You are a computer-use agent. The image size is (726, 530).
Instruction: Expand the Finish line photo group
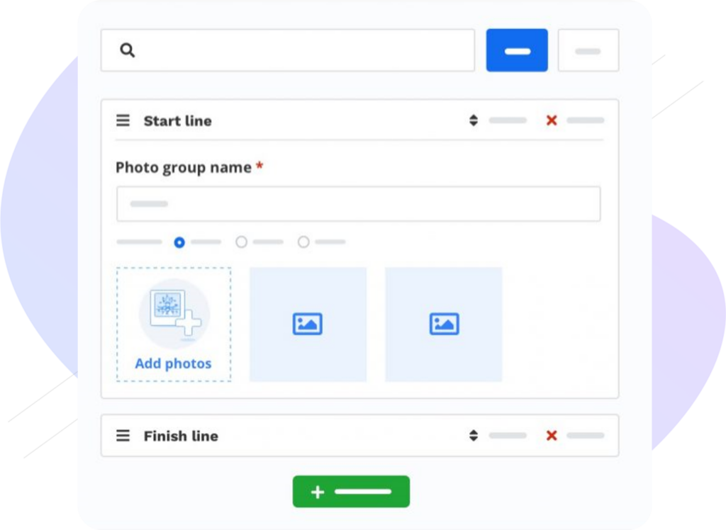pos(181,436)
